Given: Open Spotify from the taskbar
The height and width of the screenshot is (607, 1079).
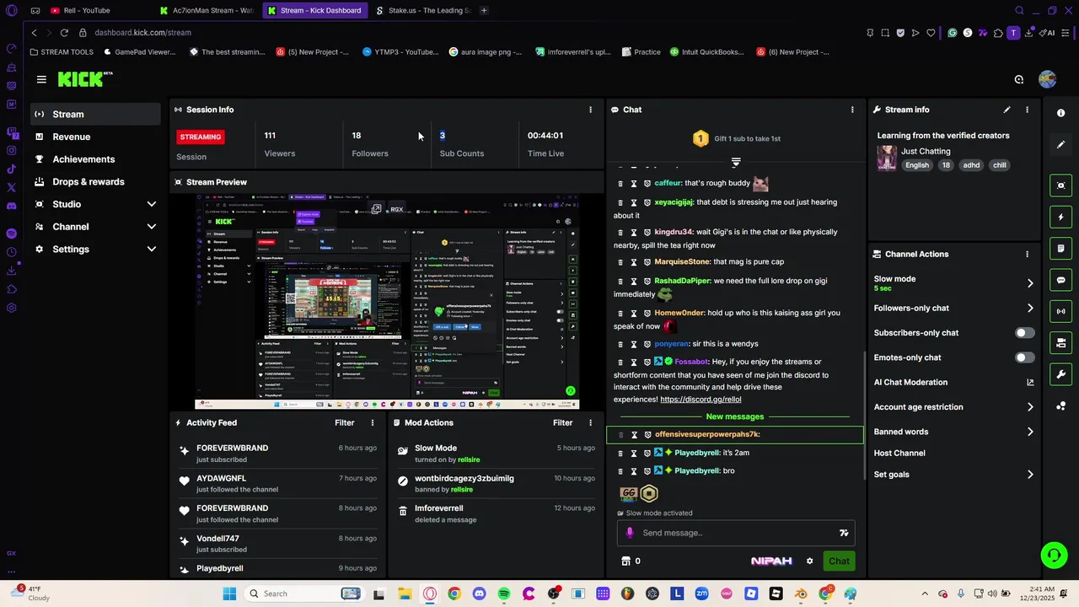Looking at the screenshot, I should pyautogui.click(x=503, y=594).
